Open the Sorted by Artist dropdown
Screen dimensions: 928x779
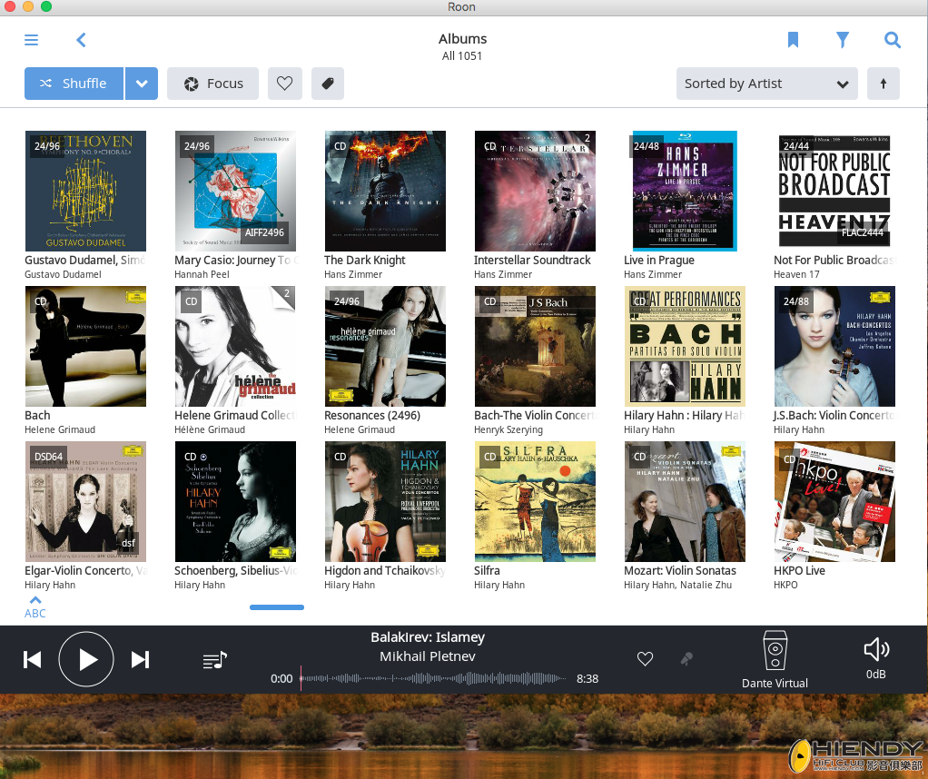pos(766,84)
